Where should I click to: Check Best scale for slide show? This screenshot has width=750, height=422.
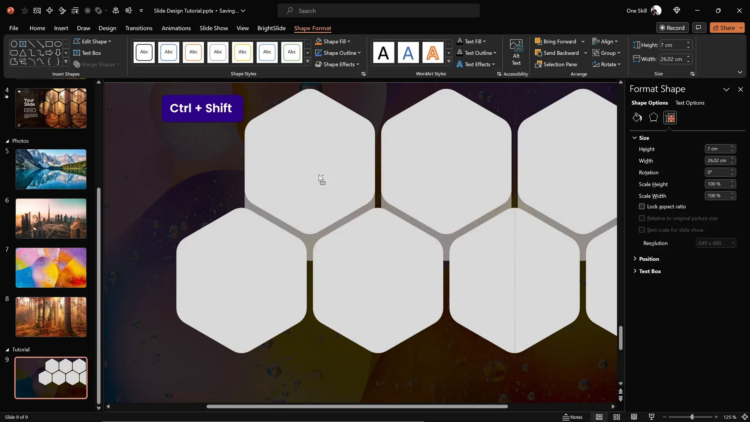point(642,230)
